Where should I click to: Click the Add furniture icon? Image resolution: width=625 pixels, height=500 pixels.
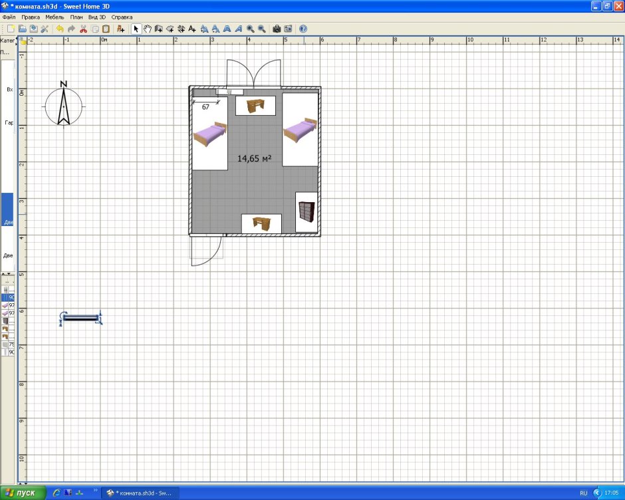coord(120,29)
